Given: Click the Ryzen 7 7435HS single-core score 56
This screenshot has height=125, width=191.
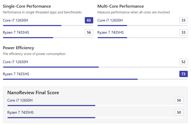Looking at the screenshot, I should point(89,32).
